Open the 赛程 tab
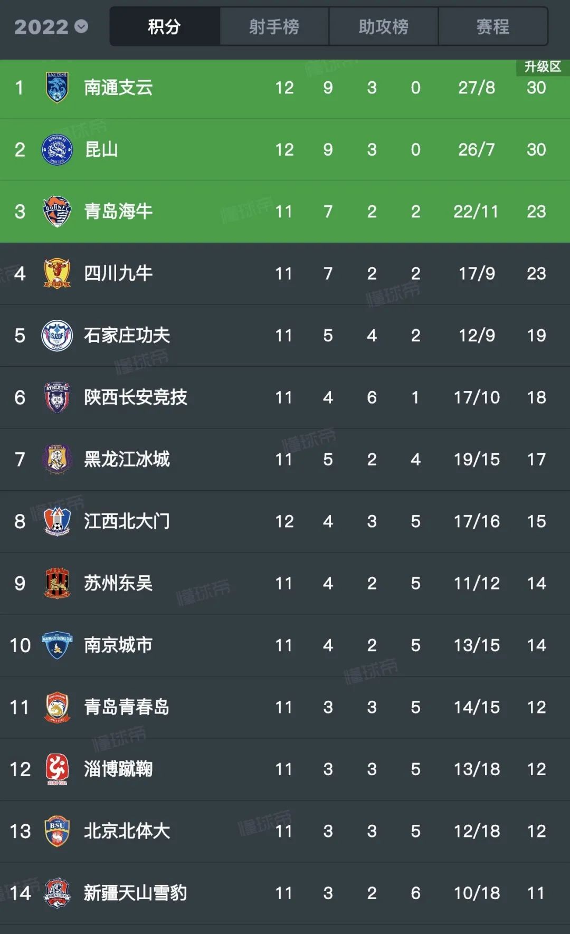 493,26
